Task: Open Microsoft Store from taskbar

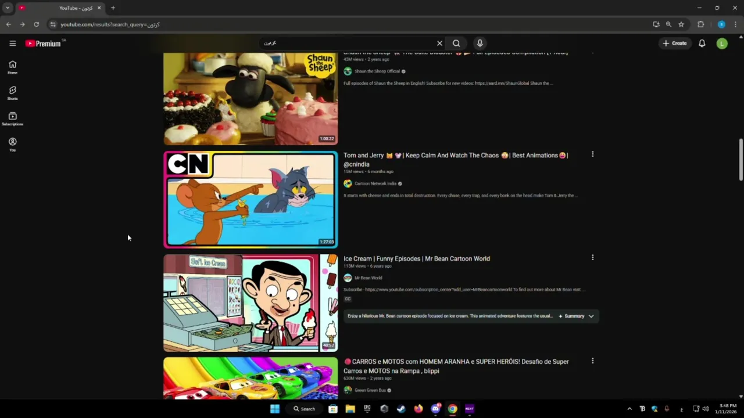Action: [333, 409]
